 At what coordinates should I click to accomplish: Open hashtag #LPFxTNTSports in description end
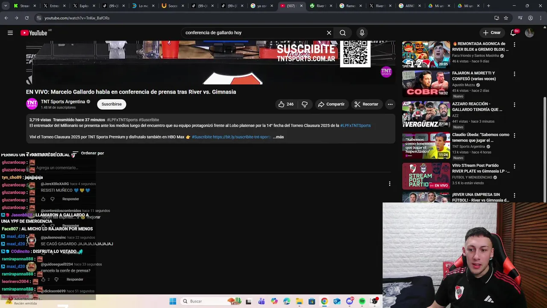(x=355, y=125)
